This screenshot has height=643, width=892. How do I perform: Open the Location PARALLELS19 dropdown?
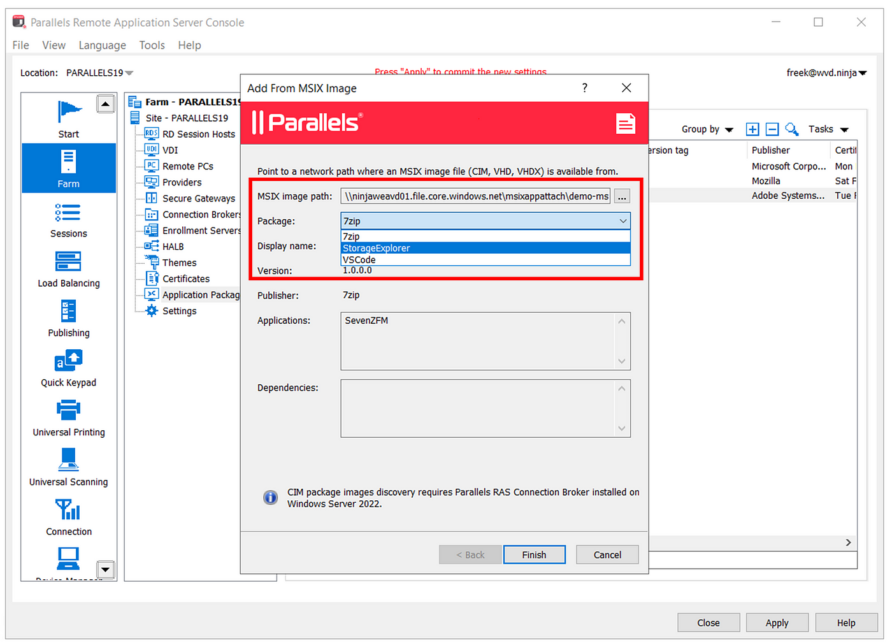[100, 73]
